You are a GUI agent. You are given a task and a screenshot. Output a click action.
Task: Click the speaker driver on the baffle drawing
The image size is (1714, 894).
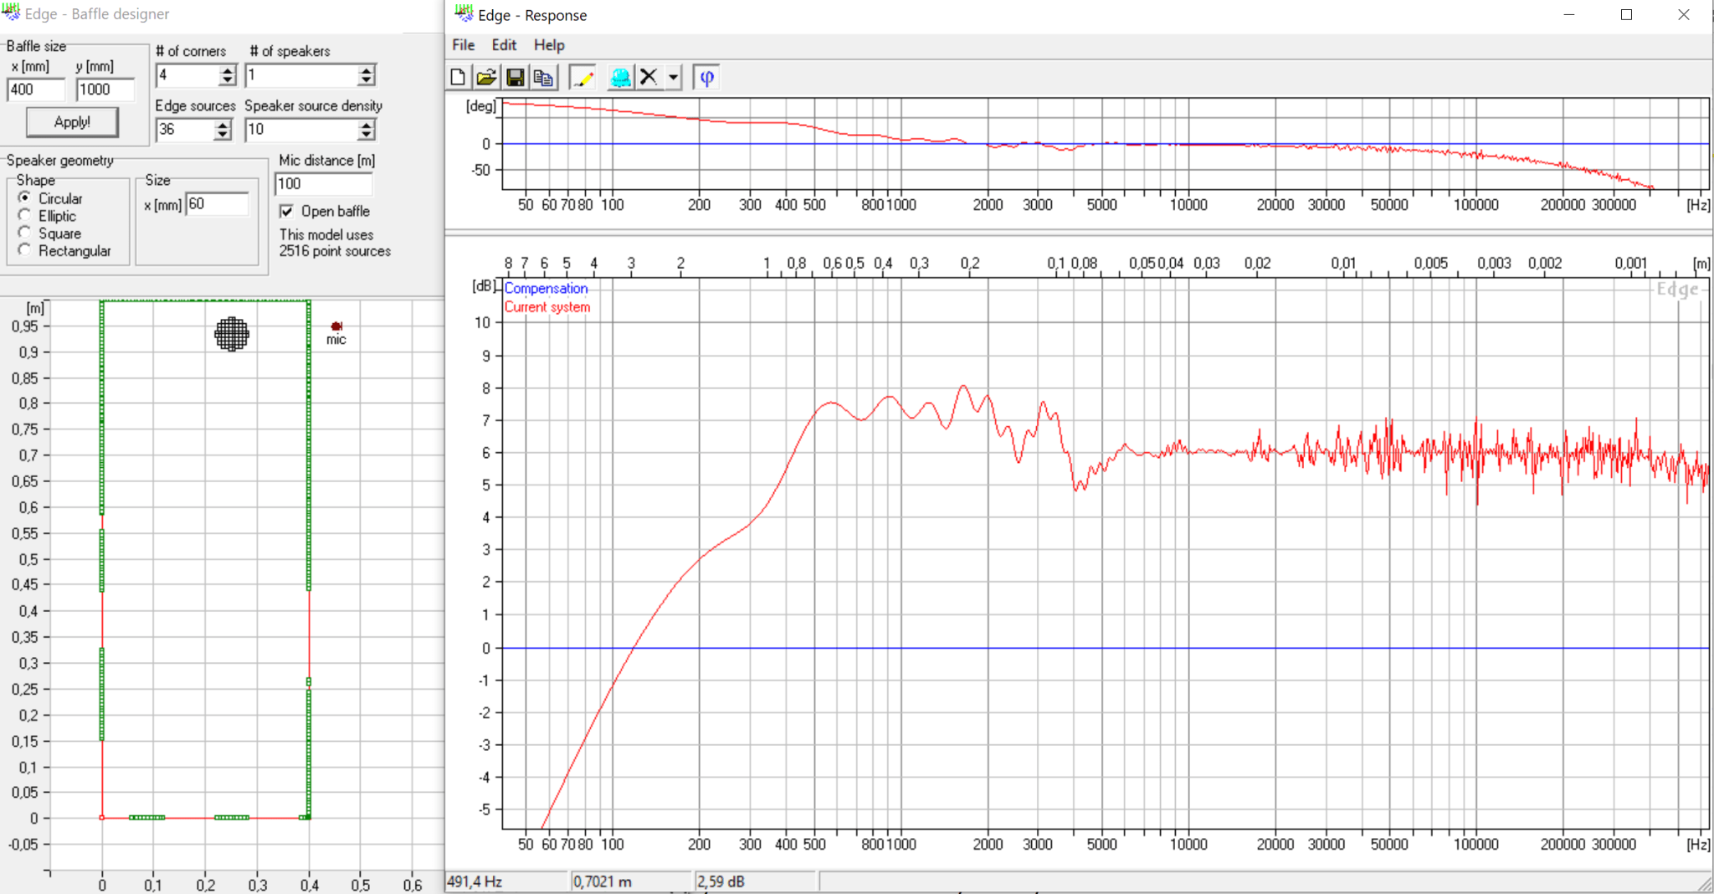coord(232,334)
